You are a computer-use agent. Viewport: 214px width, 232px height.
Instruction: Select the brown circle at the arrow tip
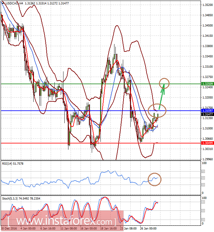click(x=164, y=83)
